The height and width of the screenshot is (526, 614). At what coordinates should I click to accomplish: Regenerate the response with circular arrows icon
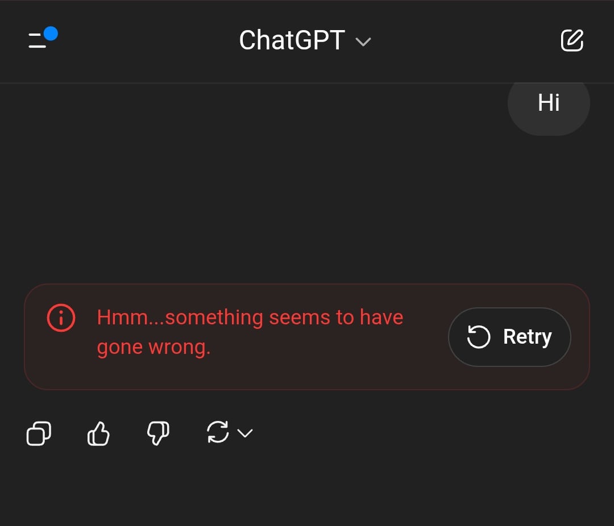(x=218, y=433)
